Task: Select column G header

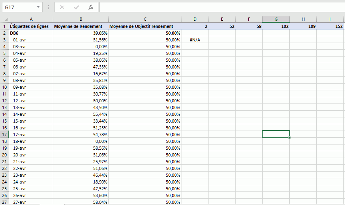Action: (276, 20)
